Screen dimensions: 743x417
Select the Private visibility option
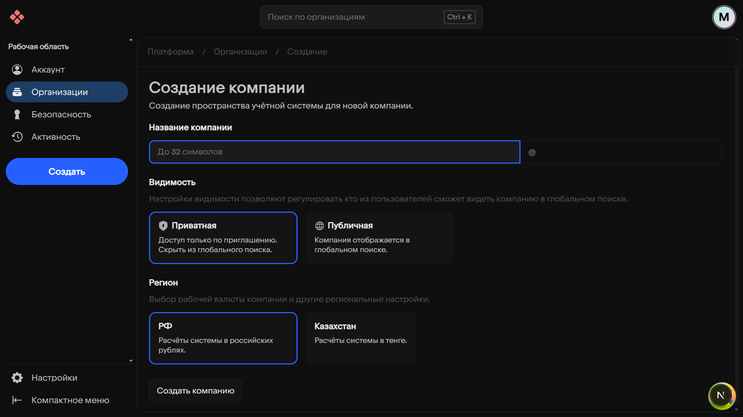[223, 238]
